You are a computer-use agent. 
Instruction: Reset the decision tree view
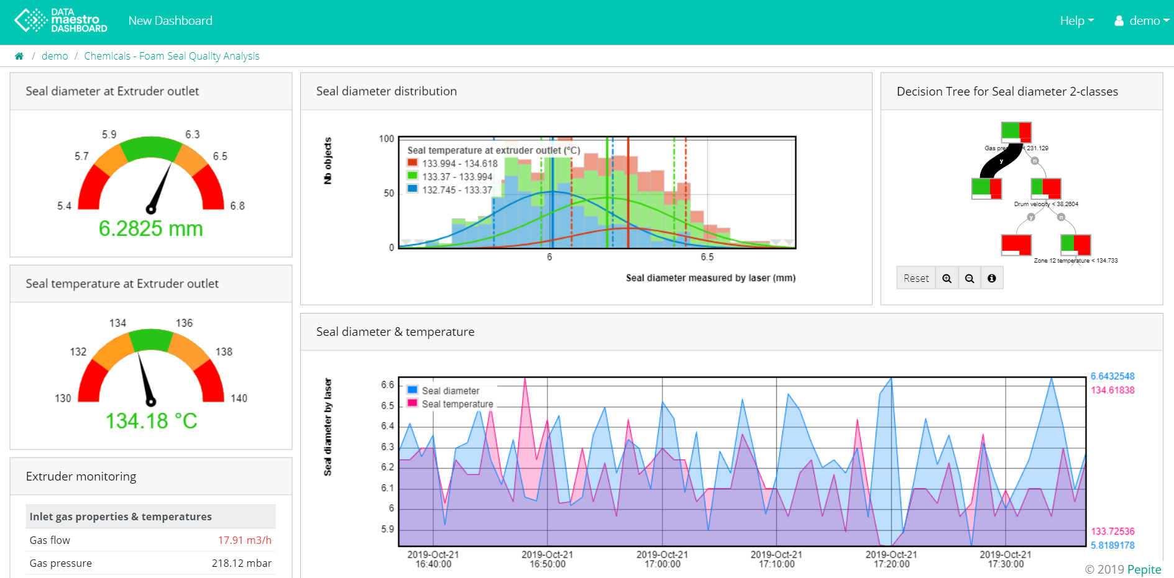point(916,278)
